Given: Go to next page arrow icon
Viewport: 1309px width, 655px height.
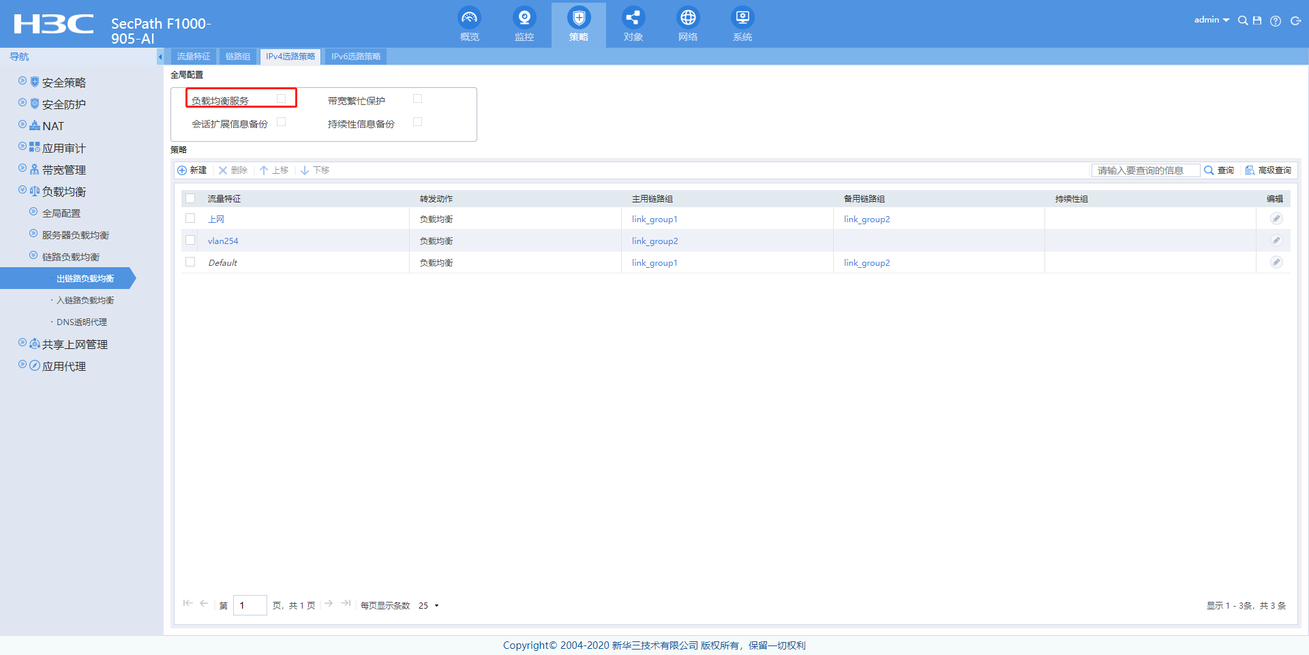Looking at the screenshot, I should tap(329, 603).
